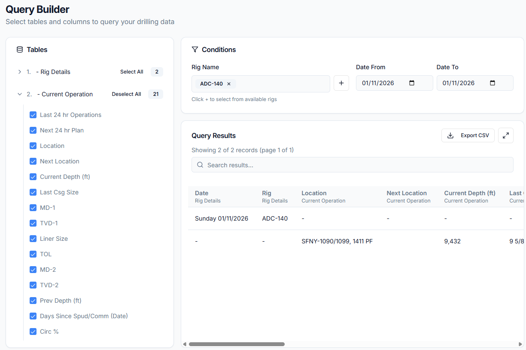
Task: Click the search magnifier icon in results
Action: tap(200, 165)
